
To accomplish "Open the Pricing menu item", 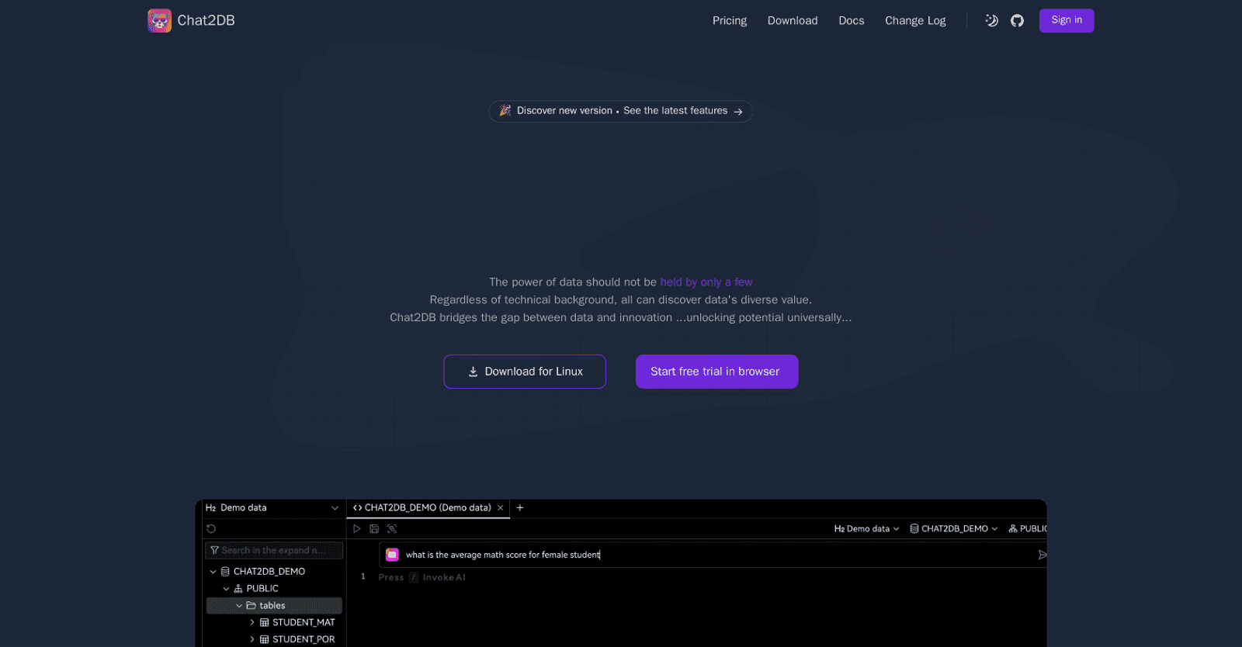I will 729,21.
